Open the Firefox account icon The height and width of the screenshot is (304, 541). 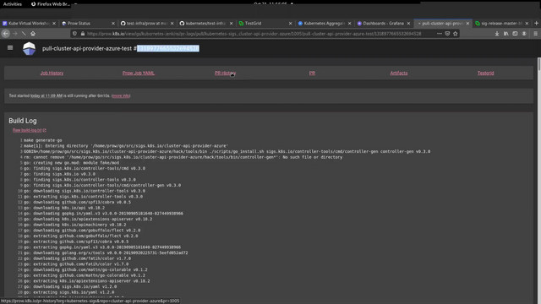click(x=524, y=34)
